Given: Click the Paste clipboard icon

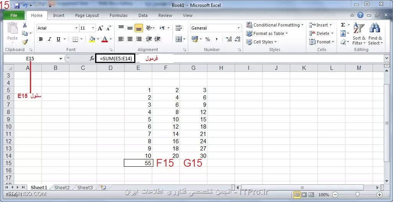Looking at the screenshot, I should 12,28.
